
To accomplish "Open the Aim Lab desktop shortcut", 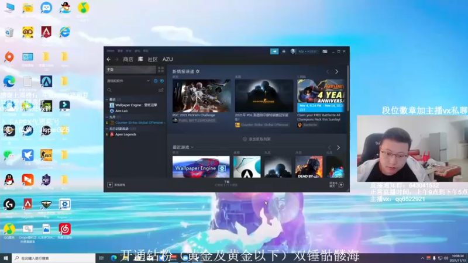I will (x=46, y=81).
